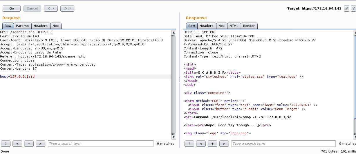Viewport: 356px width, 154px height.
Task: Select the response HTML tab
Action: point(234,26)
